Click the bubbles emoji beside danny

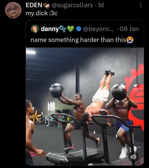[x=63, y=29]
